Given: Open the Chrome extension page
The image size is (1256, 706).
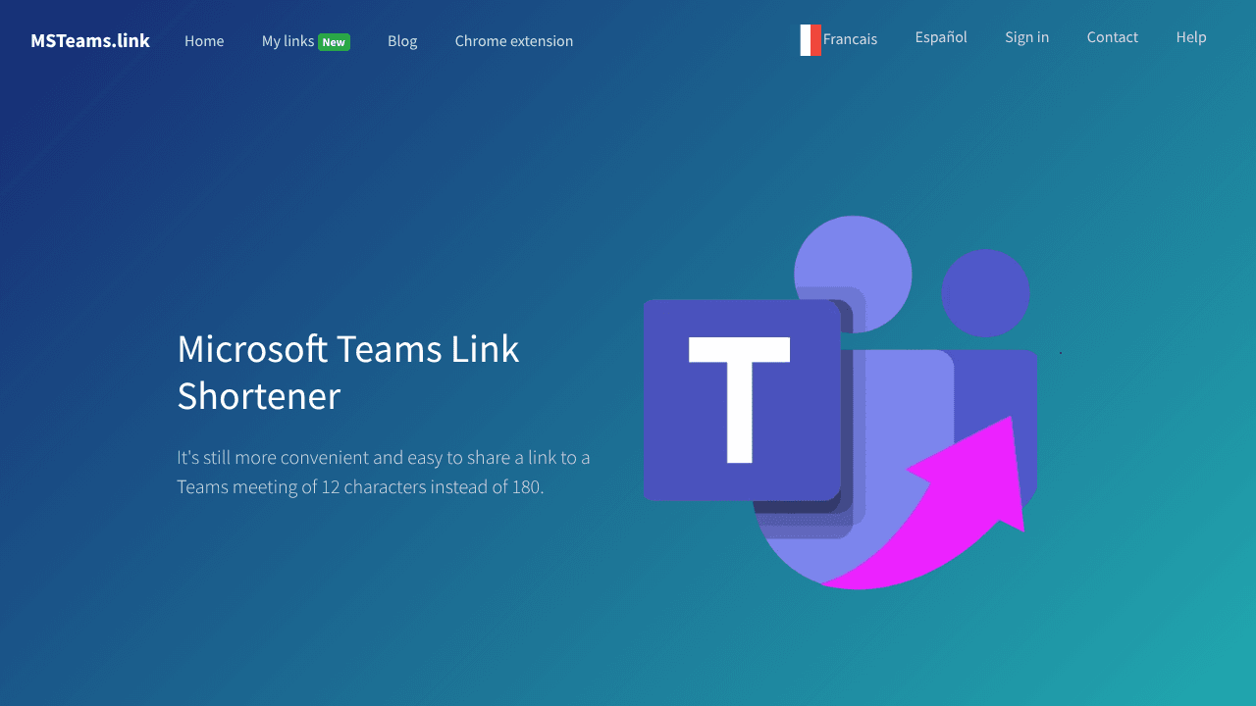Looking at the screenshot, I should click(514, 41).
